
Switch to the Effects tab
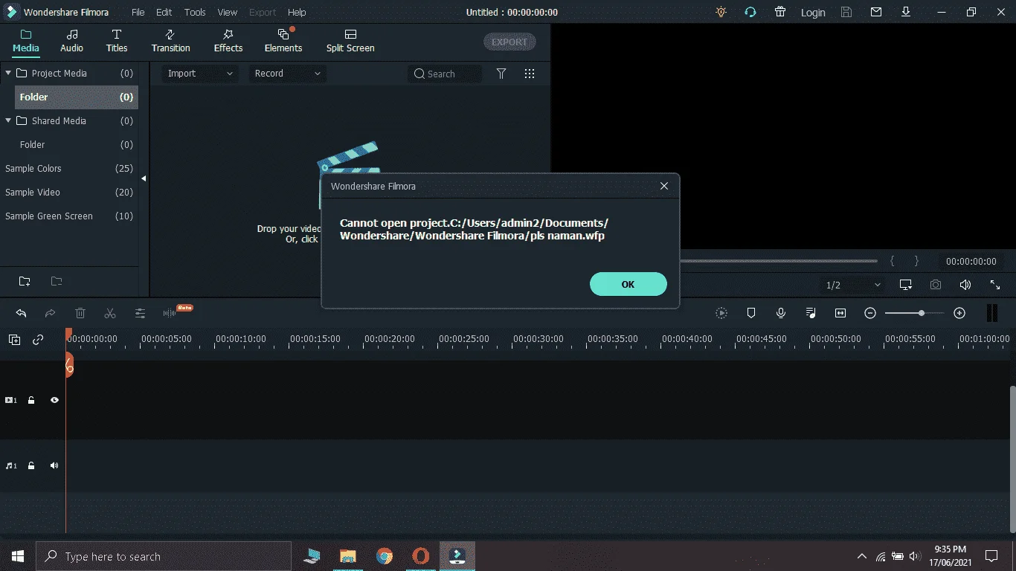(x=228, y=41)
